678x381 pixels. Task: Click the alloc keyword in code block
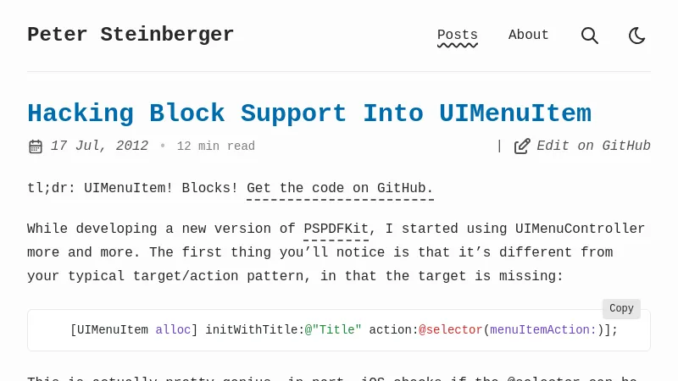(x=173, y=330)
